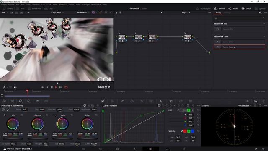Image resolution: width=268 pixels, height=151 pixels.
Task: Reset the Gamma color wheel
Action: (47, 115)
